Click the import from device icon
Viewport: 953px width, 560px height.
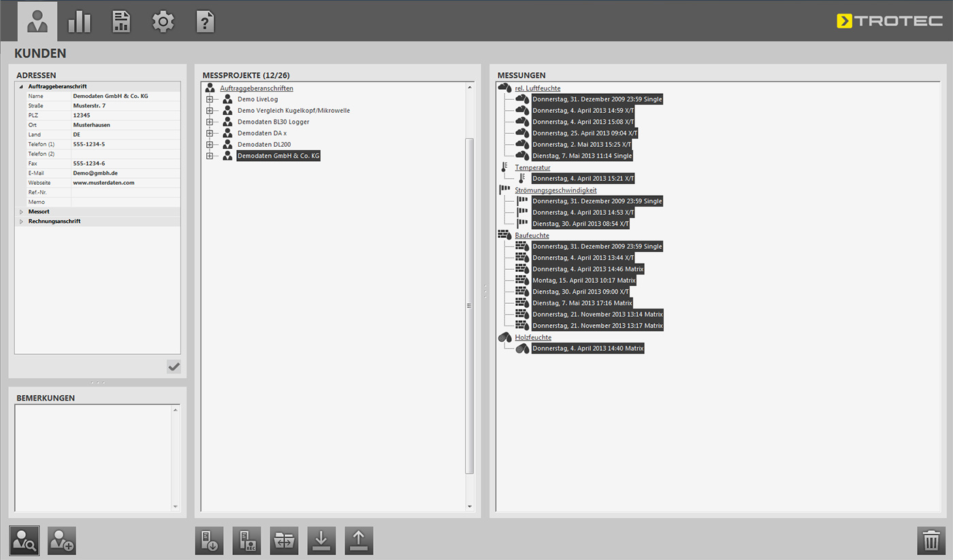(x=209, y=540)
